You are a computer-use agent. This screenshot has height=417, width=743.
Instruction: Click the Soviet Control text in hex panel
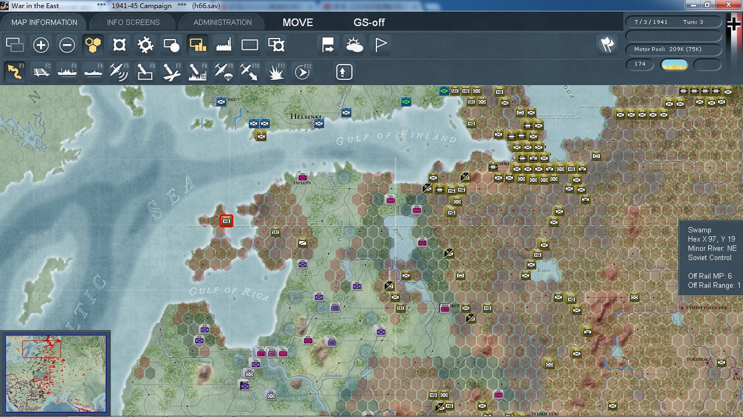point(710,257)
